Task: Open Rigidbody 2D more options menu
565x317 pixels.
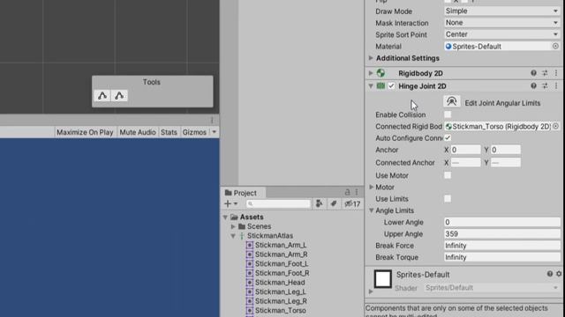Action: click(x=556, y=73)
